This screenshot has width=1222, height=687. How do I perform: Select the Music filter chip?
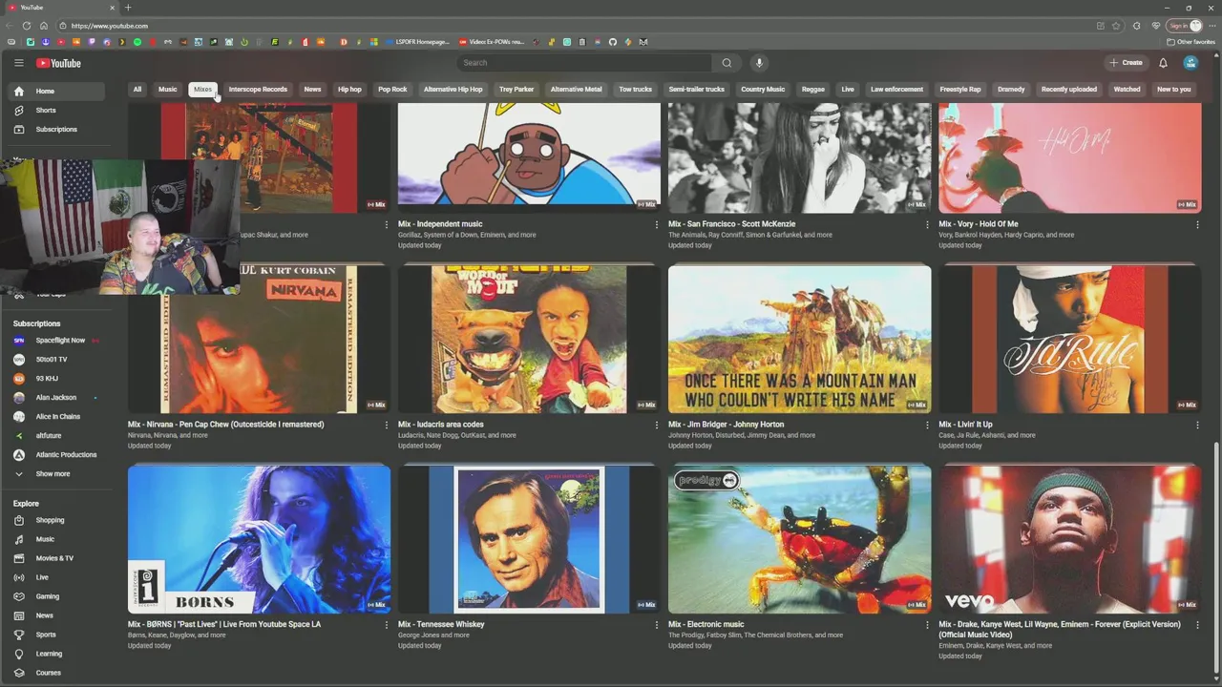click(x=168, y=90)
